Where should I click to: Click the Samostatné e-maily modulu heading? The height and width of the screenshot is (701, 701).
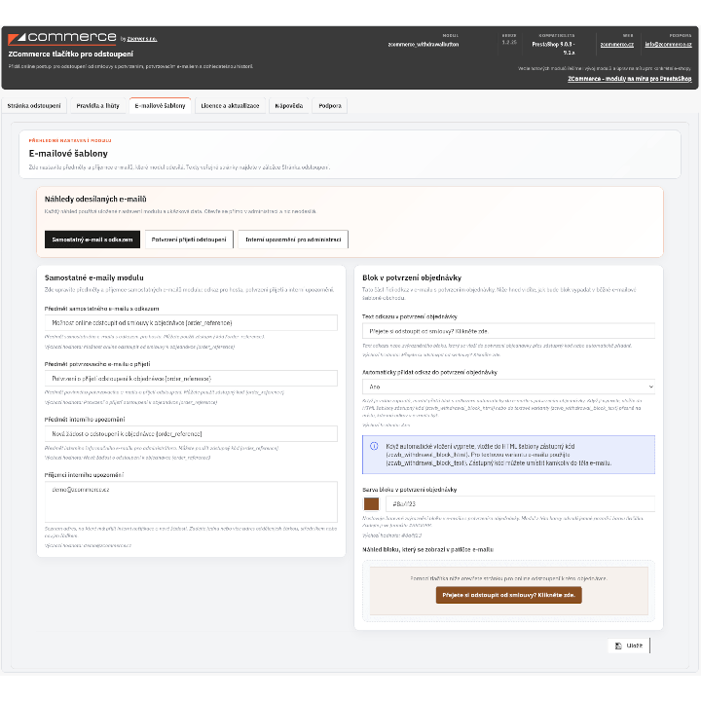tap(93, 277)
